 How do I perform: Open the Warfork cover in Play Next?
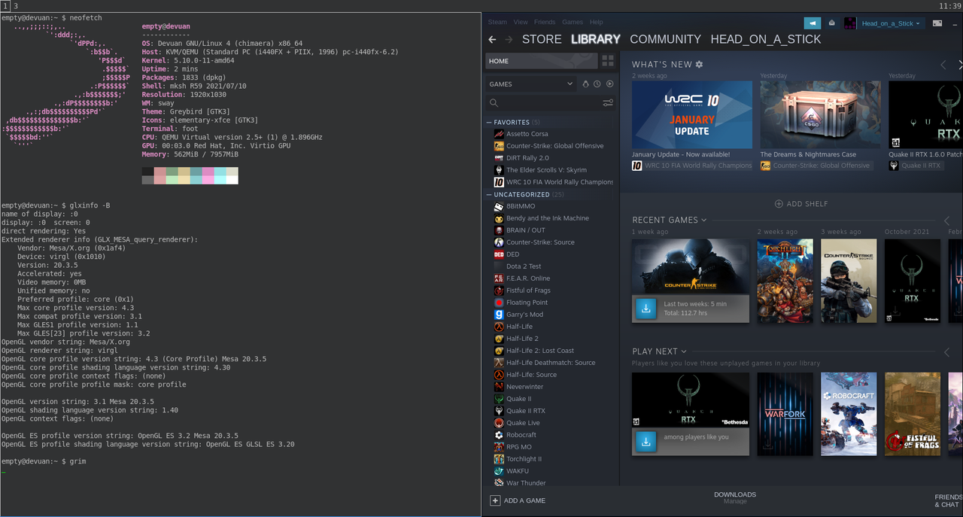click(785, 414)
